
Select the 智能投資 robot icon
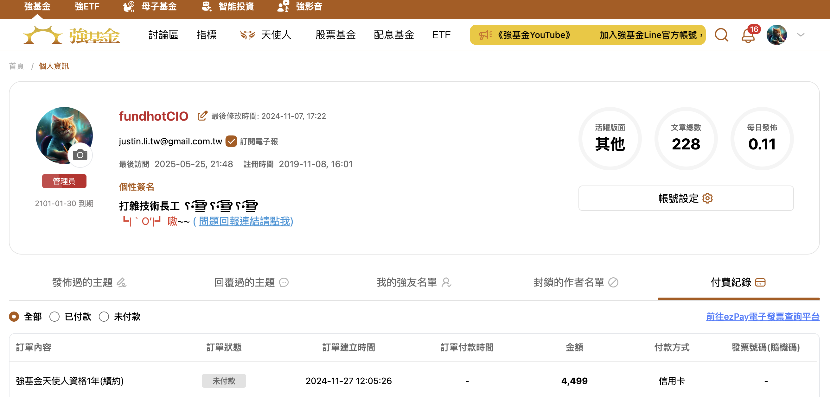point(207,6)
